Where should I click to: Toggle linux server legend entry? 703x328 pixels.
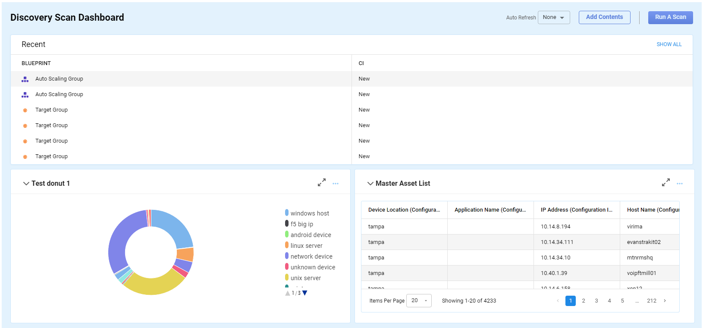click(306, 246)
